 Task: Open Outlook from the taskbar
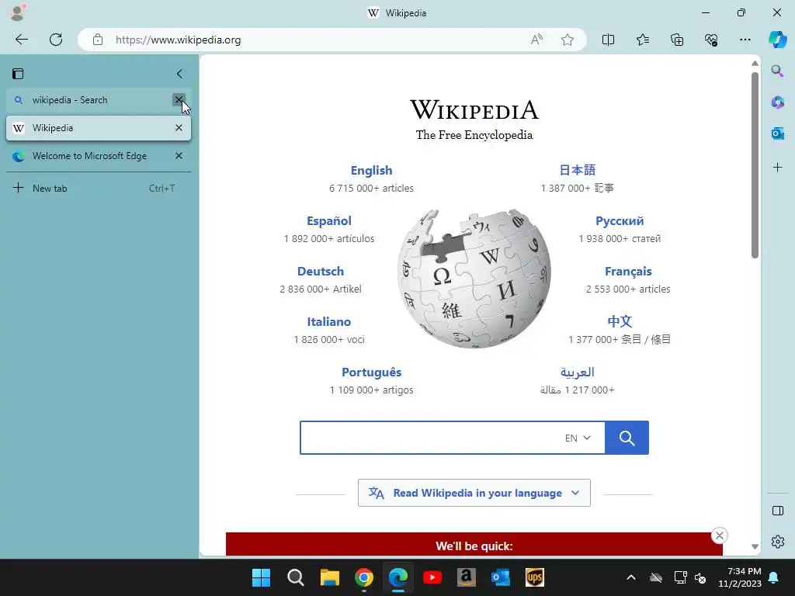point(501,577)
